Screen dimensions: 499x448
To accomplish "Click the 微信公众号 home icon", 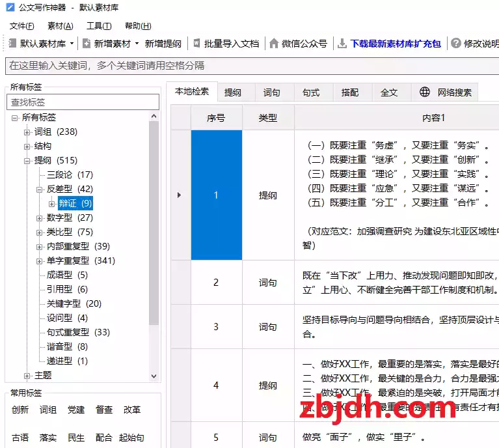I will tap(274, 44).
